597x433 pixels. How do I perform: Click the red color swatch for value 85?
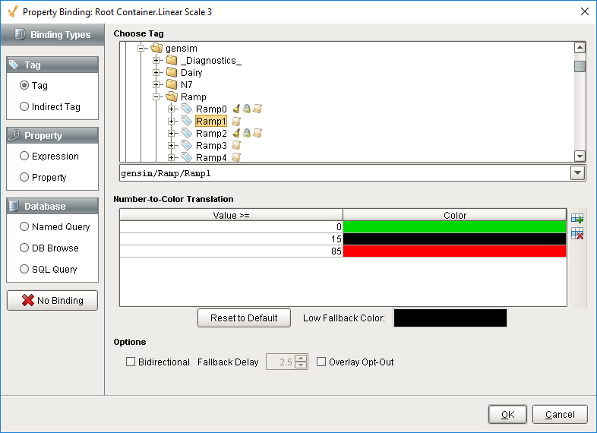pos(455,251)
